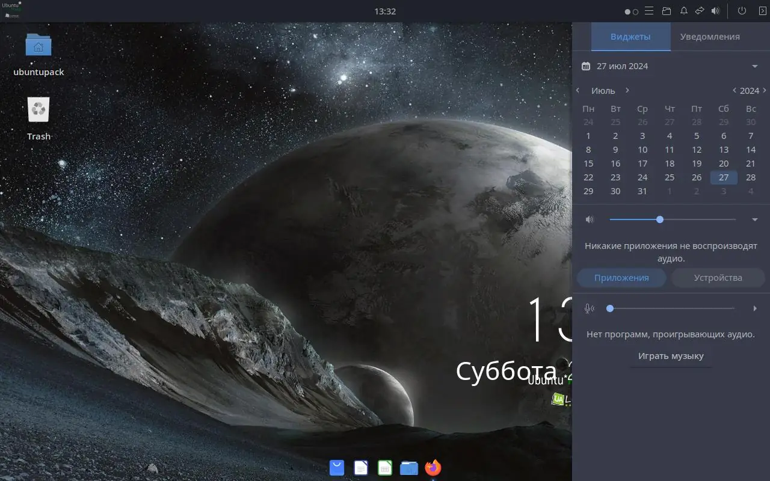Click the hamburger lines icon in the top panel
Screen dimensions: 770x481
[649, 11]
